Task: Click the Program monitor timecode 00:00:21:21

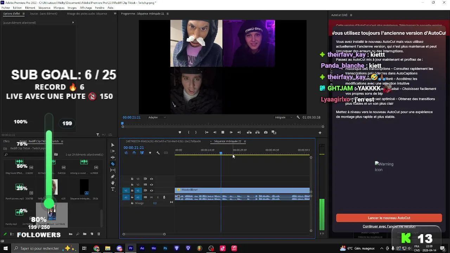Action: coord(131,117)
